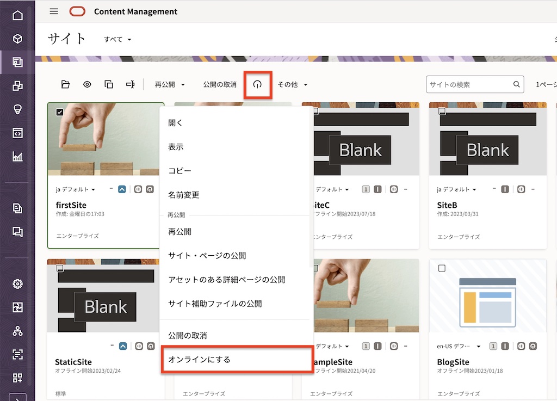Choose 名前変更 from the context menu

tap(184, 195)
